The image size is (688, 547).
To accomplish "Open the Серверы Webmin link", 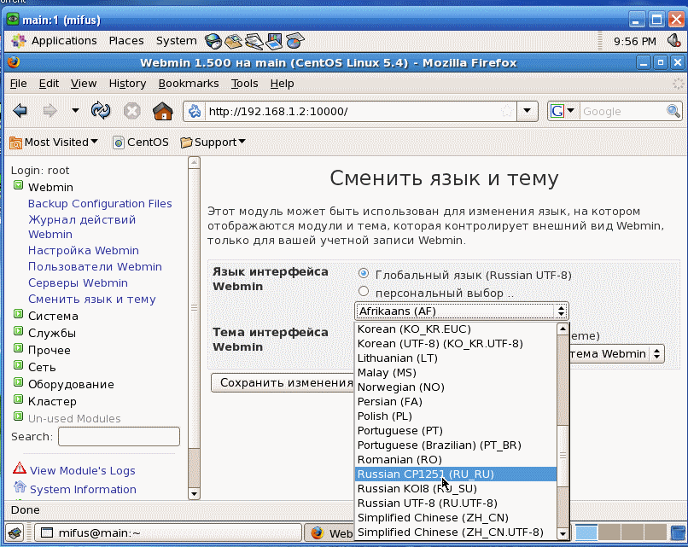I will 78,283.
